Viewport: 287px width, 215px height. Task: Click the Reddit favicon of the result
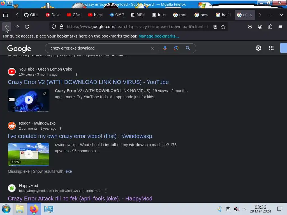12,126
